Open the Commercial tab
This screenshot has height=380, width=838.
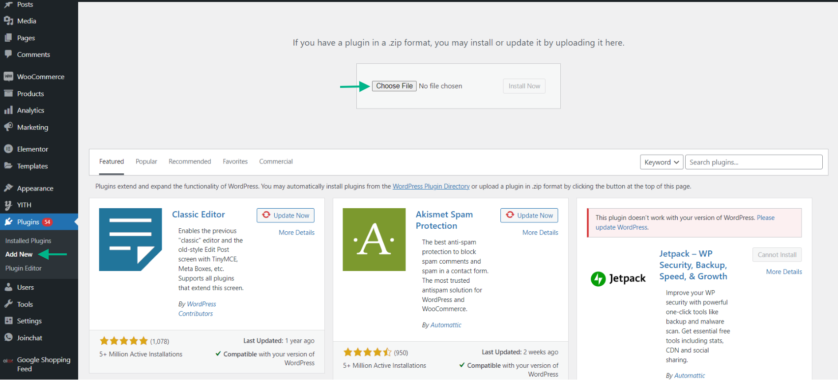[276, 162]
